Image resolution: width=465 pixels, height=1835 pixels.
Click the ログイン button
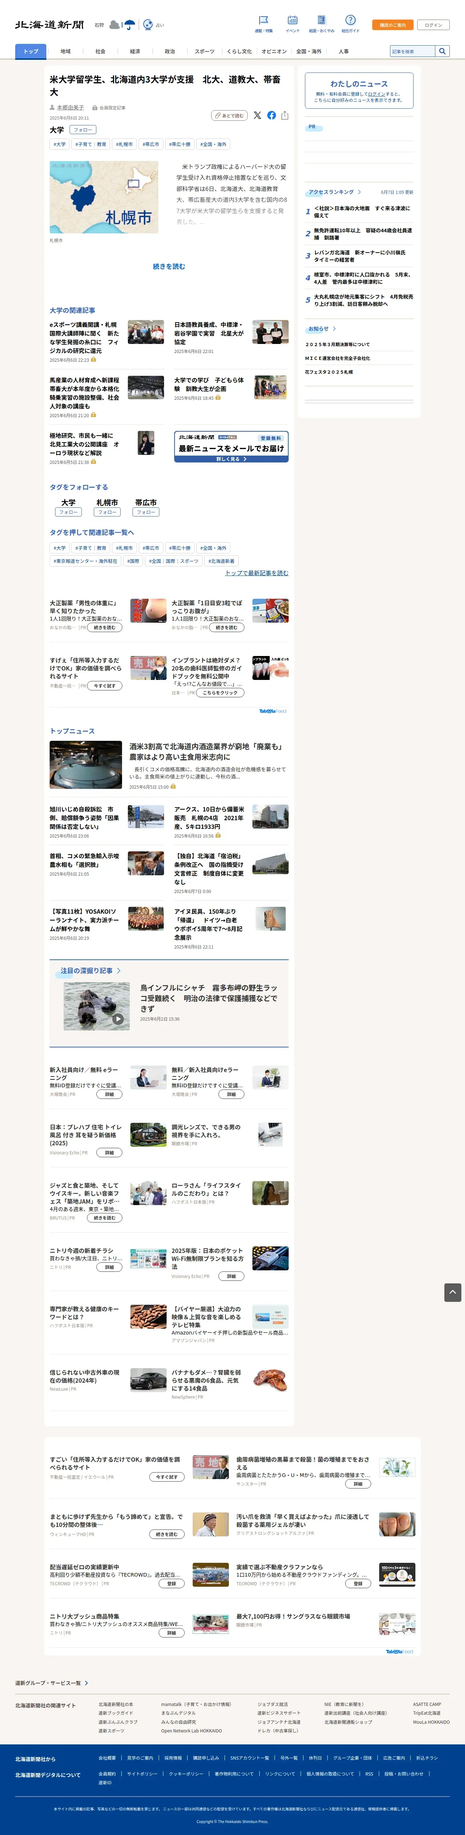pyautogui.click(x=433, y=25)
